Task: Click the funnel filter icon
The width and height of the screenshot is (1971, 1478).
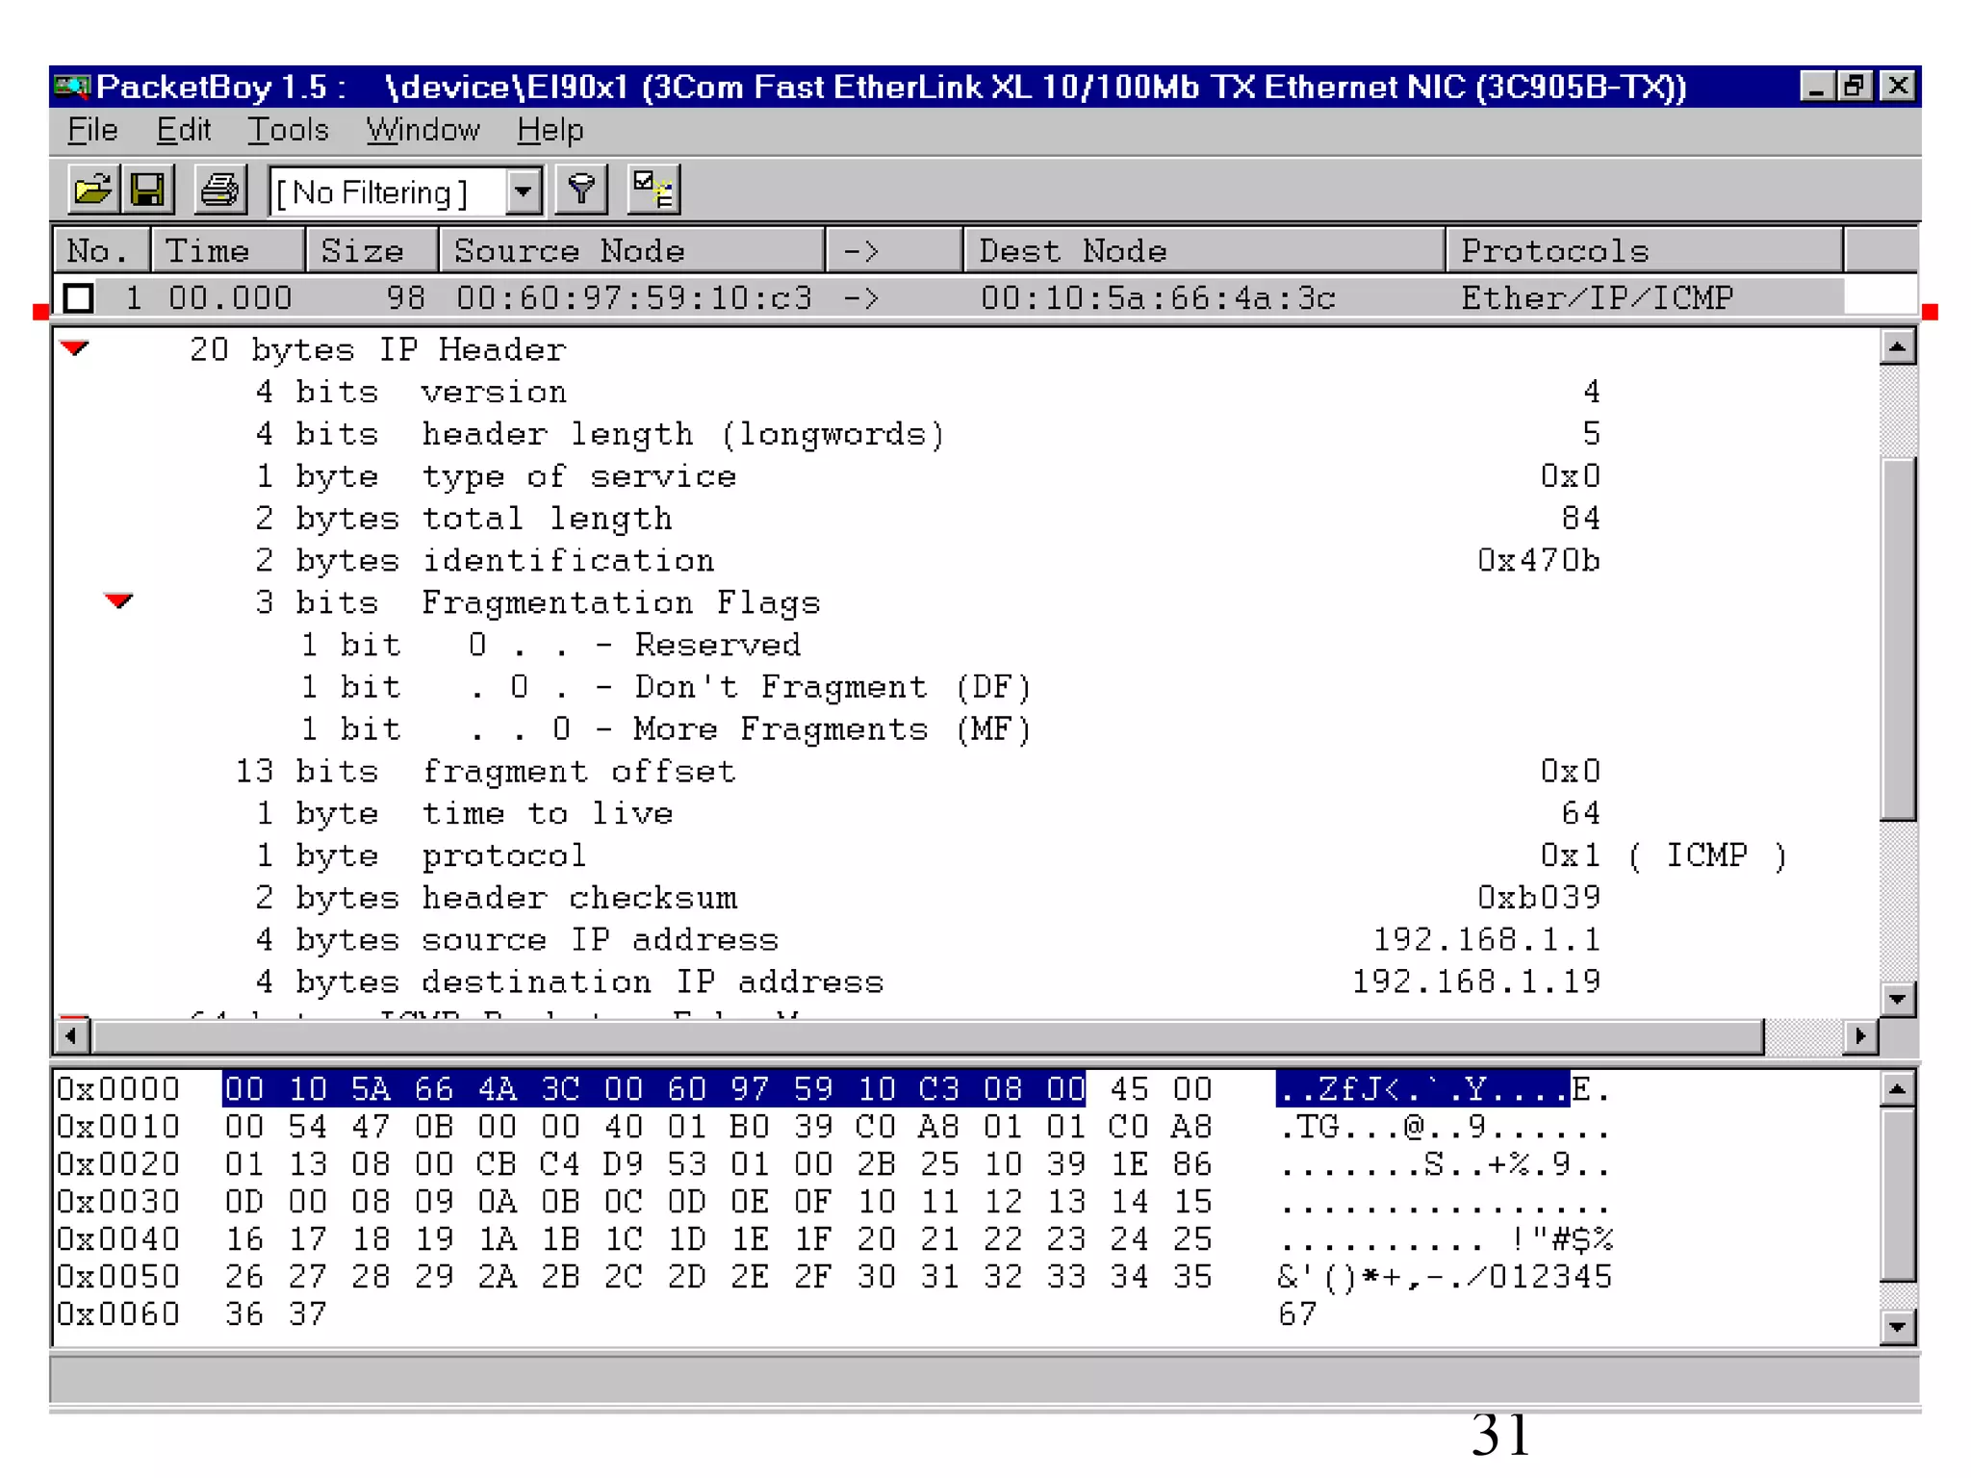Action: coord(581,190)
